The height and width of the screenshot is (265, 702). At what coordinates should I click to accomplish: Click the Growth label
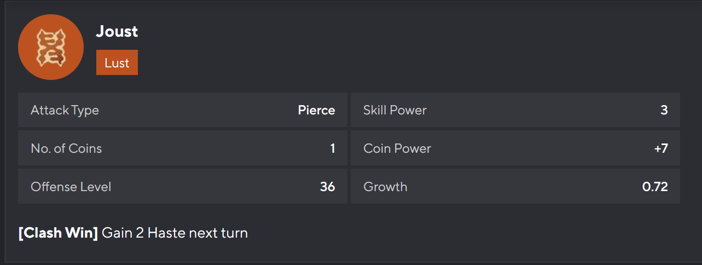pos(385,187)
